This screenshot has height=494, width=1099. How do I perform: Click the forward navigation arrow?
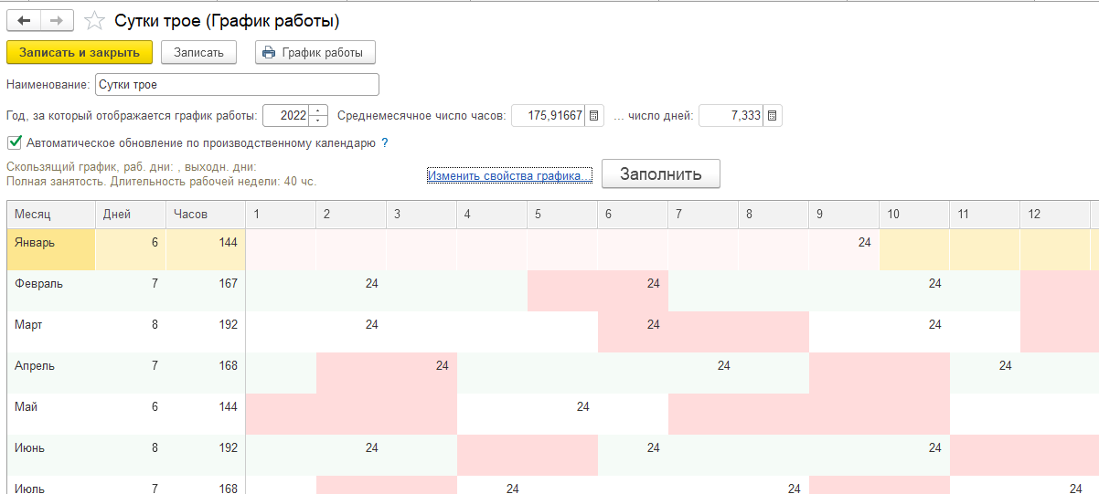coord(57,19)
